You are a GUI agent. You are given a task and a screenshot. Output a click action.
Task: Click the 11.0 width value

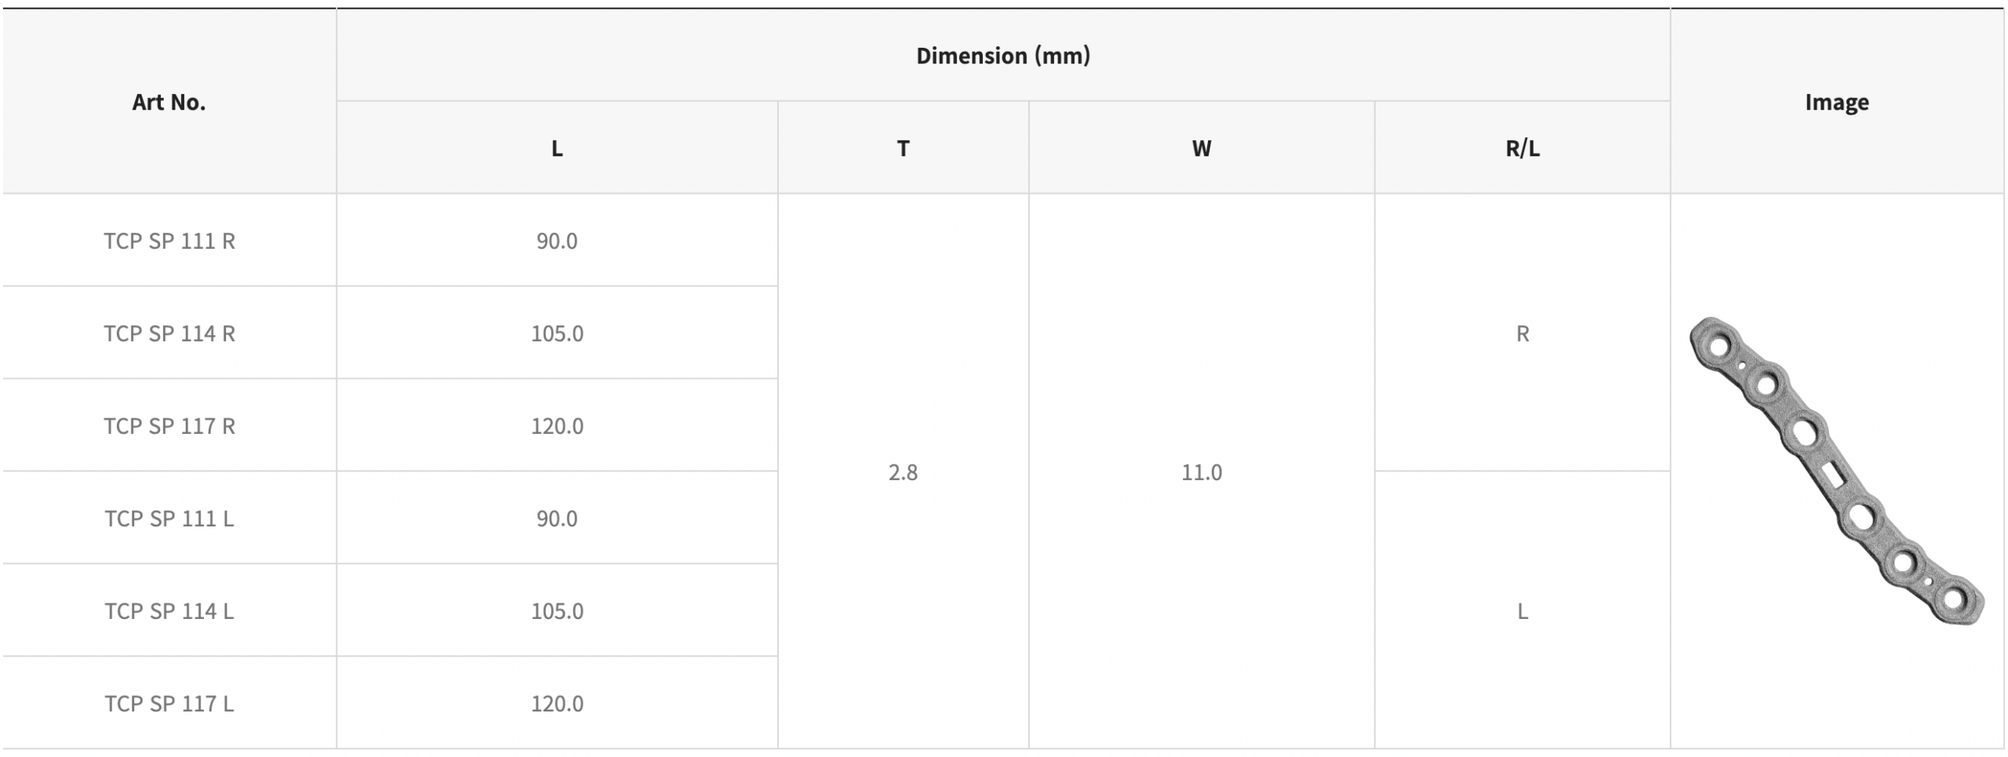[x=1202, y=472]
